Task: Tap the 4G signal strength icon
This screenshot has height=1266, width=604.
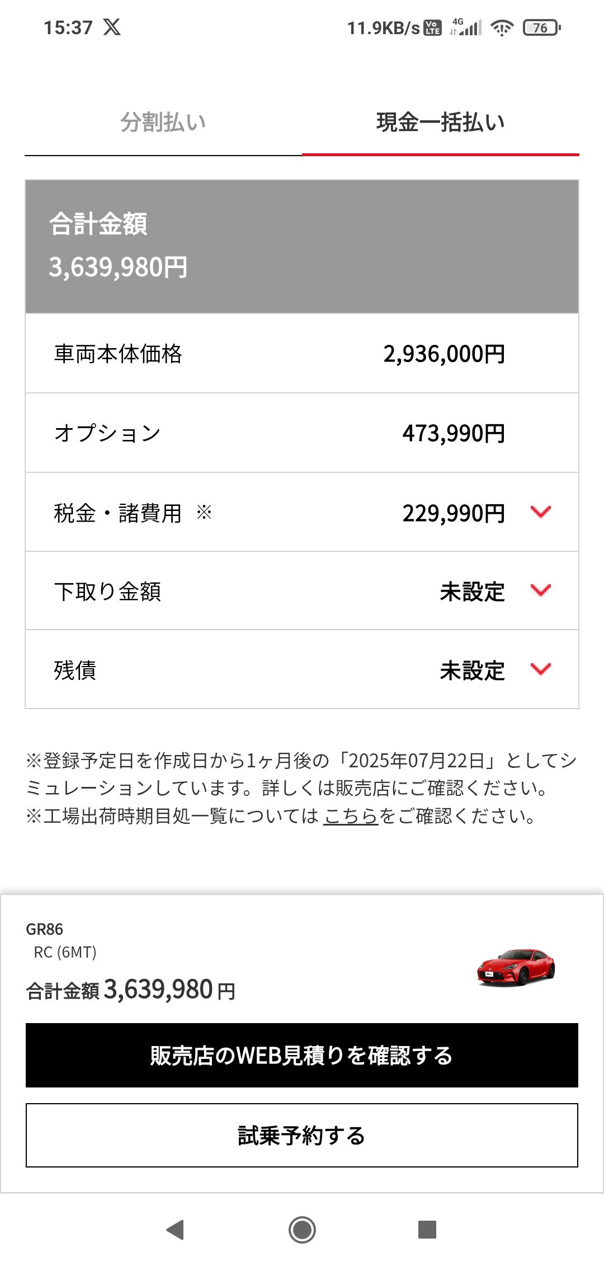Action: click(466, 27)
